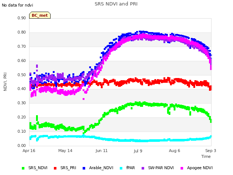Click the y-axis label NDVI, PRI
This screenshot has width=233, height=175.
pyautogui.click(x=5, y=82)
